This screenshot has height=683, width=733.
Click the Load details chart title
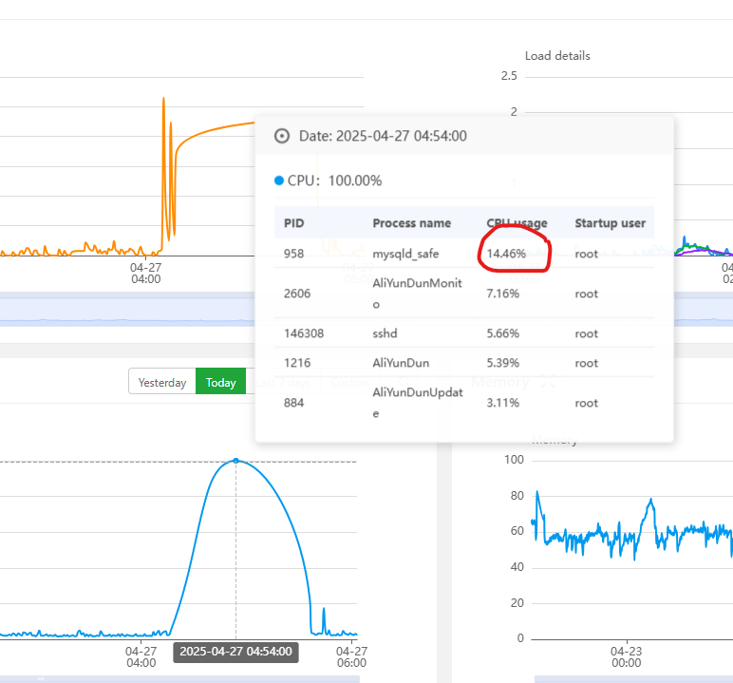pyautogui.click(x=557, y=56)
